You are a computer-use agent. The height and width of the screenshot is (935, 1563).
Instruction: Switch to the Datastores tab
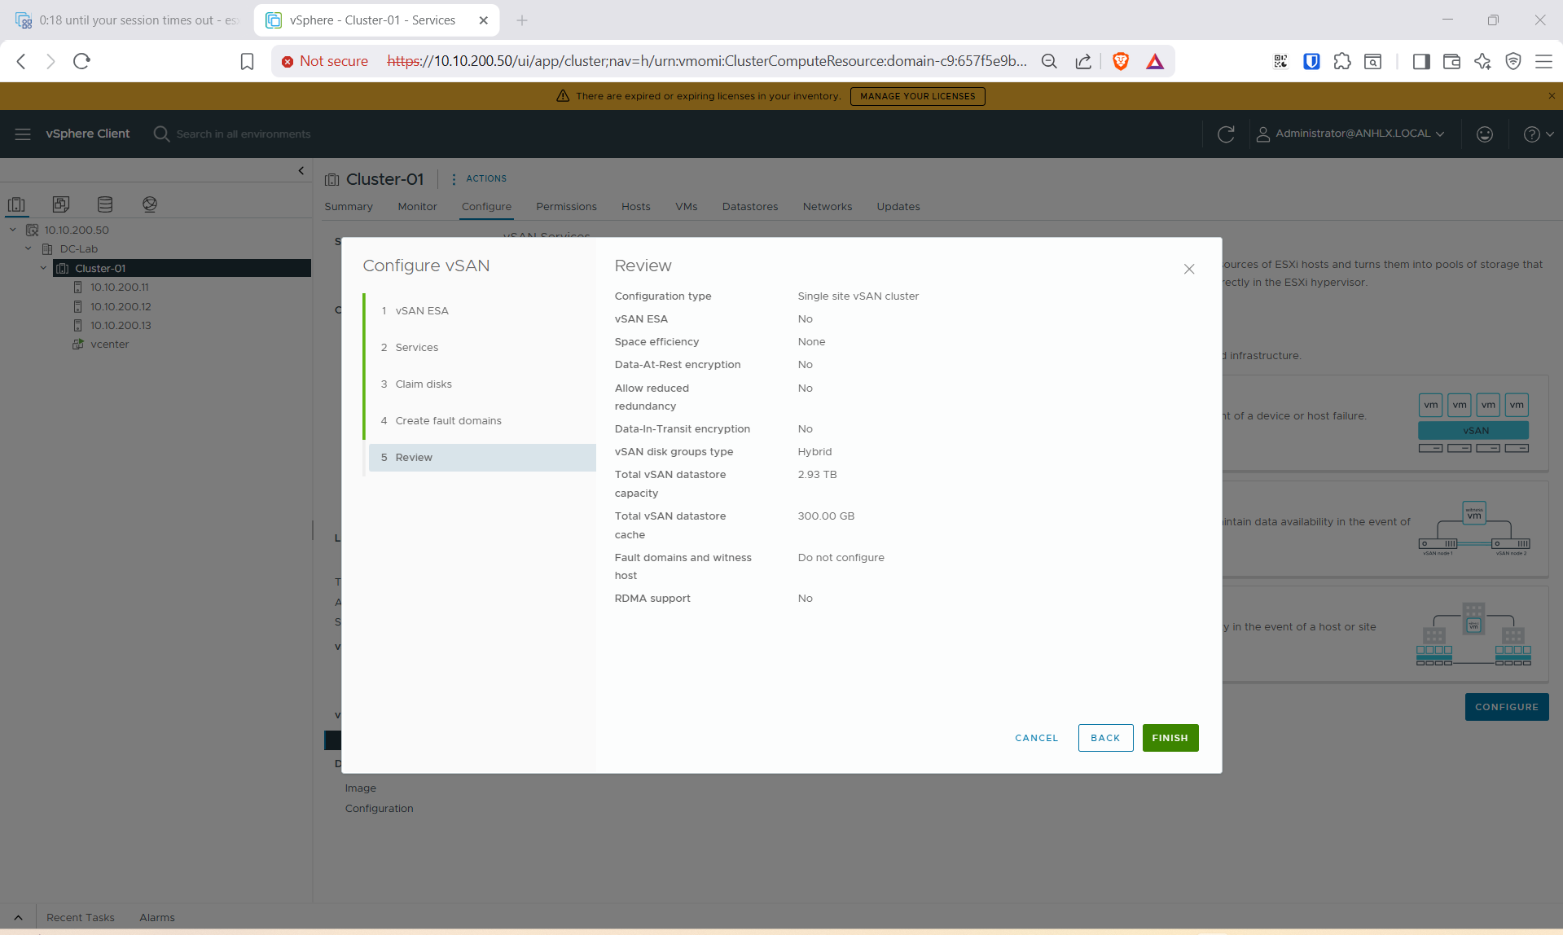click(749, 207)
